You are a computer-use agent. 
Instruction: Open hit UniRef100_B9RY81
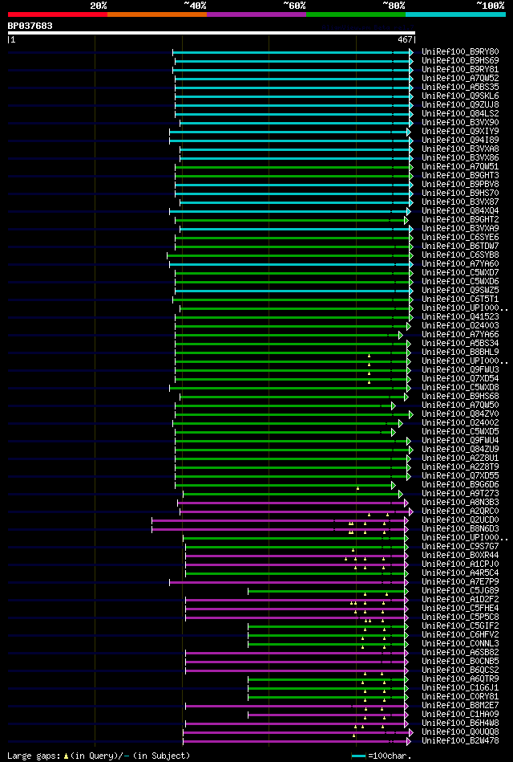pyautogui.click(x=460, y=70)
